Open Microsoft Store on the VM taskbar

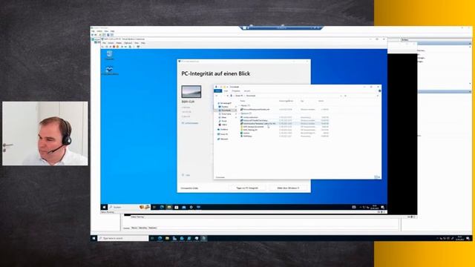click(x=177, y=207)
